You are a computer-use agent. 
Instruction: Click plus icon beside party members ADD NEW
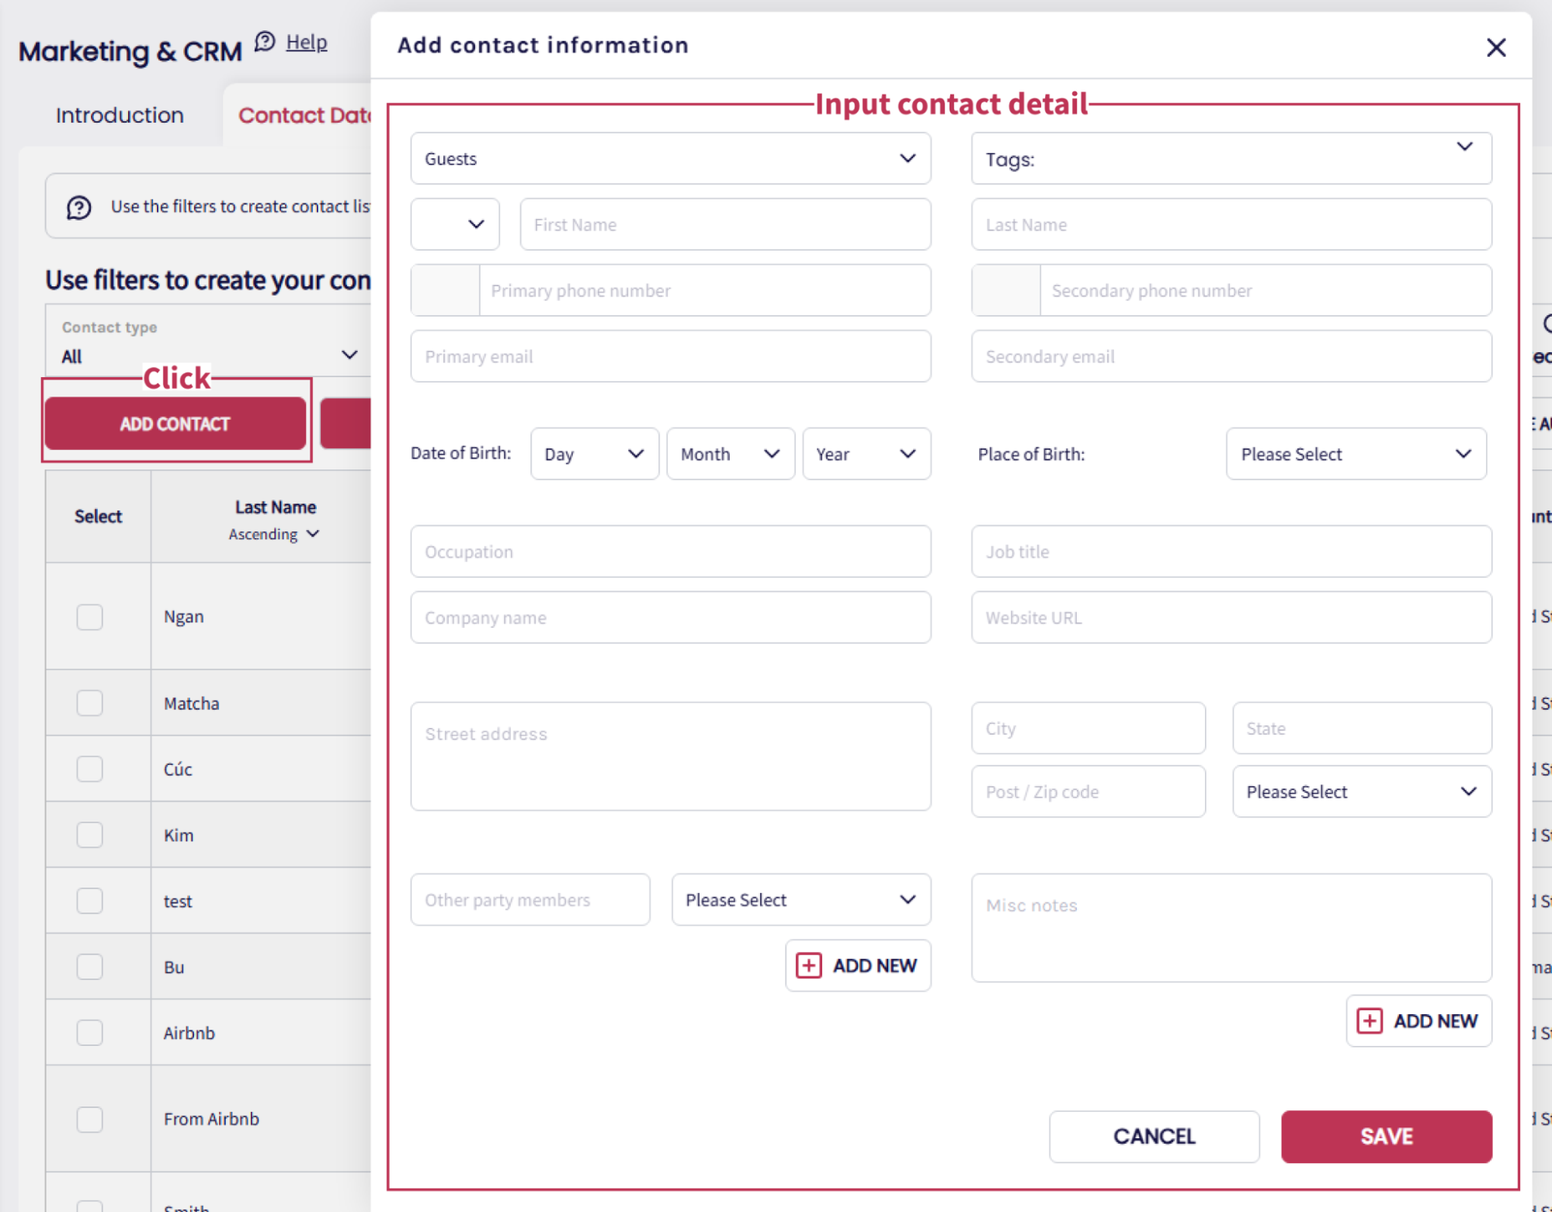[x=808, y=965]
